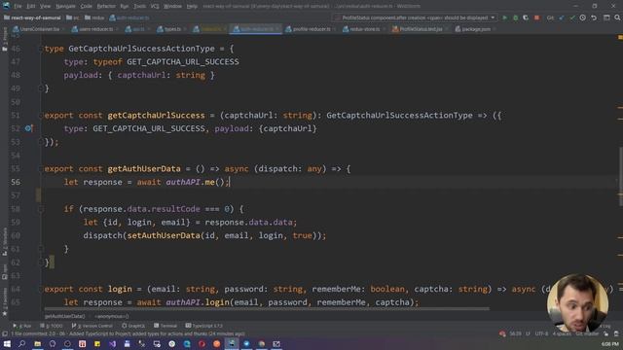
Task: Collapse the if block fold at line 58
Action: (41, 209)
